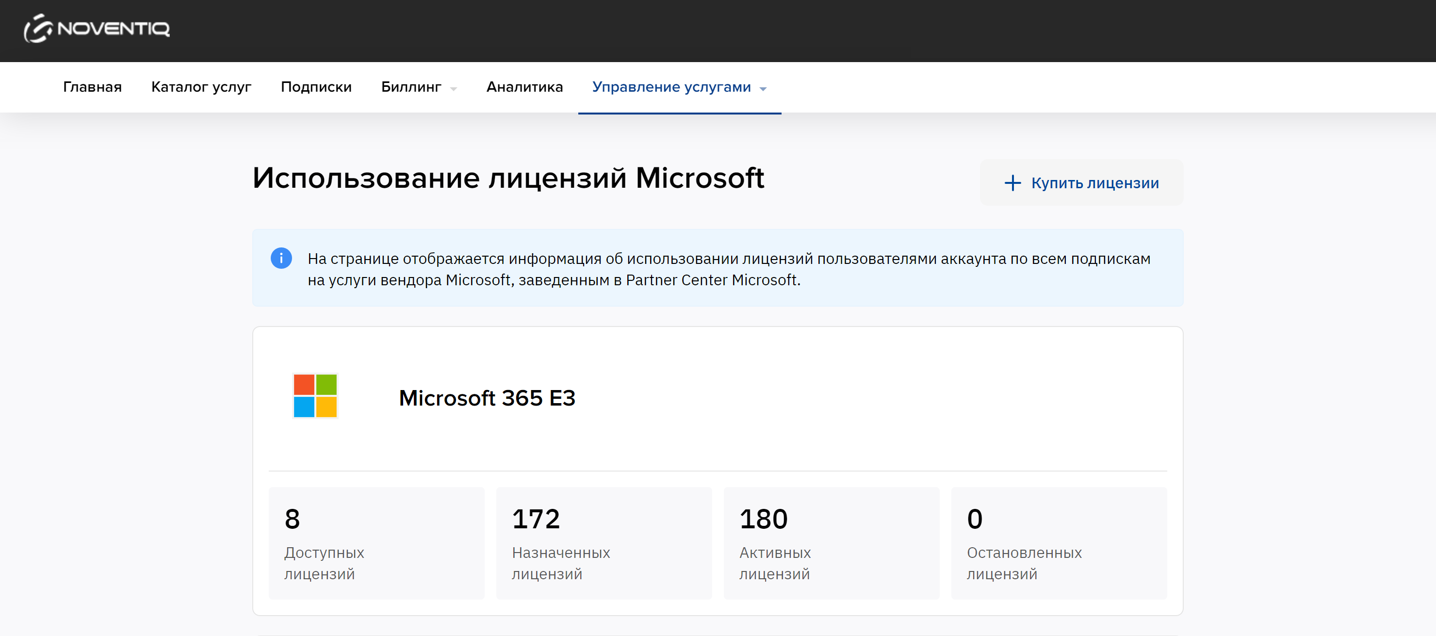This screenshot has width=1436, height=636.
Task: Click the 172 Назначенных лицензий card
Action: (604, 543)
